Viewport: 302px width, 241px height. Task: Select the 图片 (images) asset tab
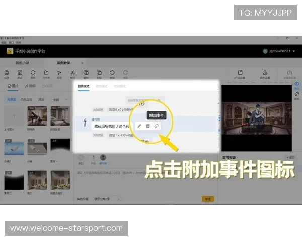pyautogui.click(x=13, y=86)
